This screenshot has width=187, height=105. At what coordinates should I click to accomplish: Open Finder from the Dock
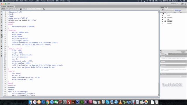[x=30, y=102]
